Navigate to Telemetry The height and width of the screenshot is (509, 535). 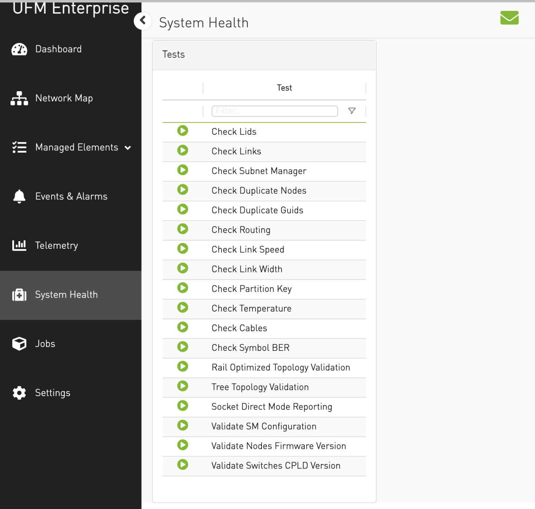coord(56,245)
